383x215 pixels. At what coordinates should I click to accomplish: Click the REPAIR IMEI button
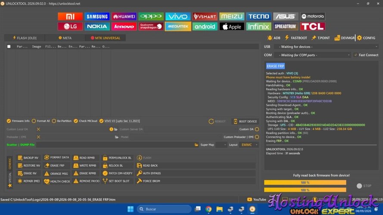[28, 181]
